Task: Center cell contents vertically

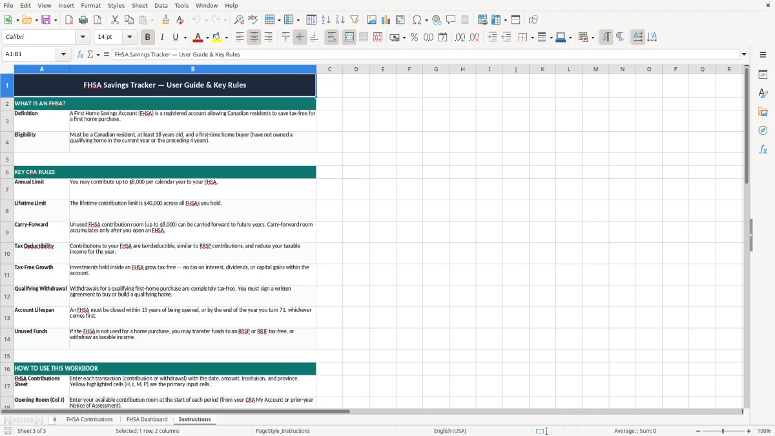Action: (300, 37)
